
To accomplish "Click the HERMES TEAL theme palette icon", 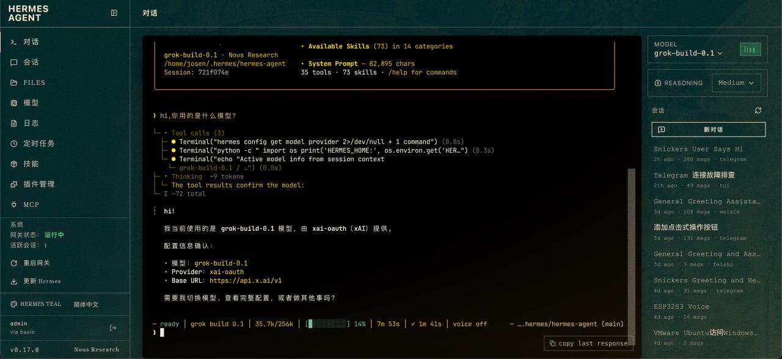I will coord(13,304).
